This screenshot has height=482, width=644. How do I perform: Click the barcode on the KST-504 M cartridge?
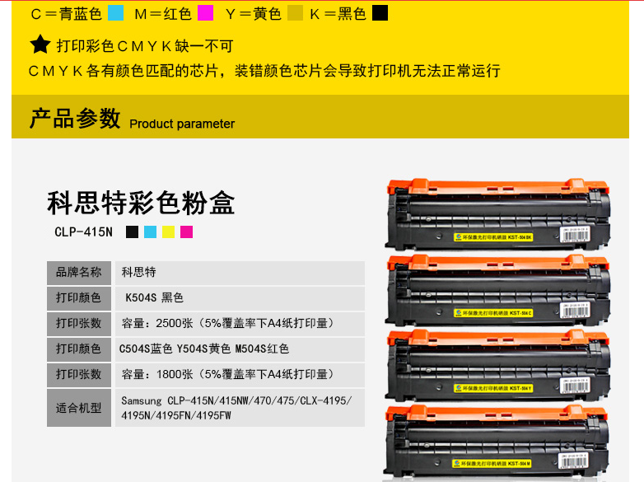coord(574,461)
